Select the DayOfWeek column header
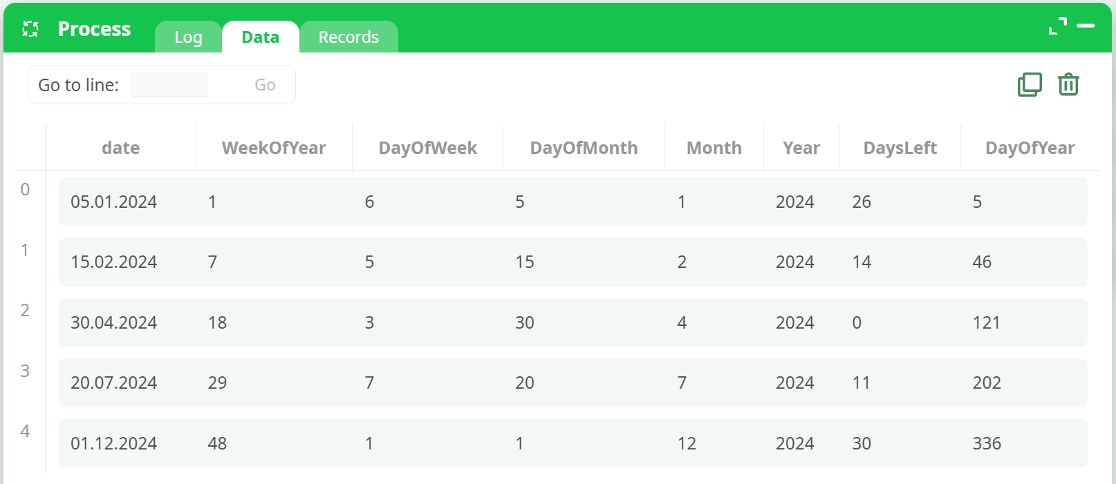The image size is (1116, 484). tap(427, 148)
